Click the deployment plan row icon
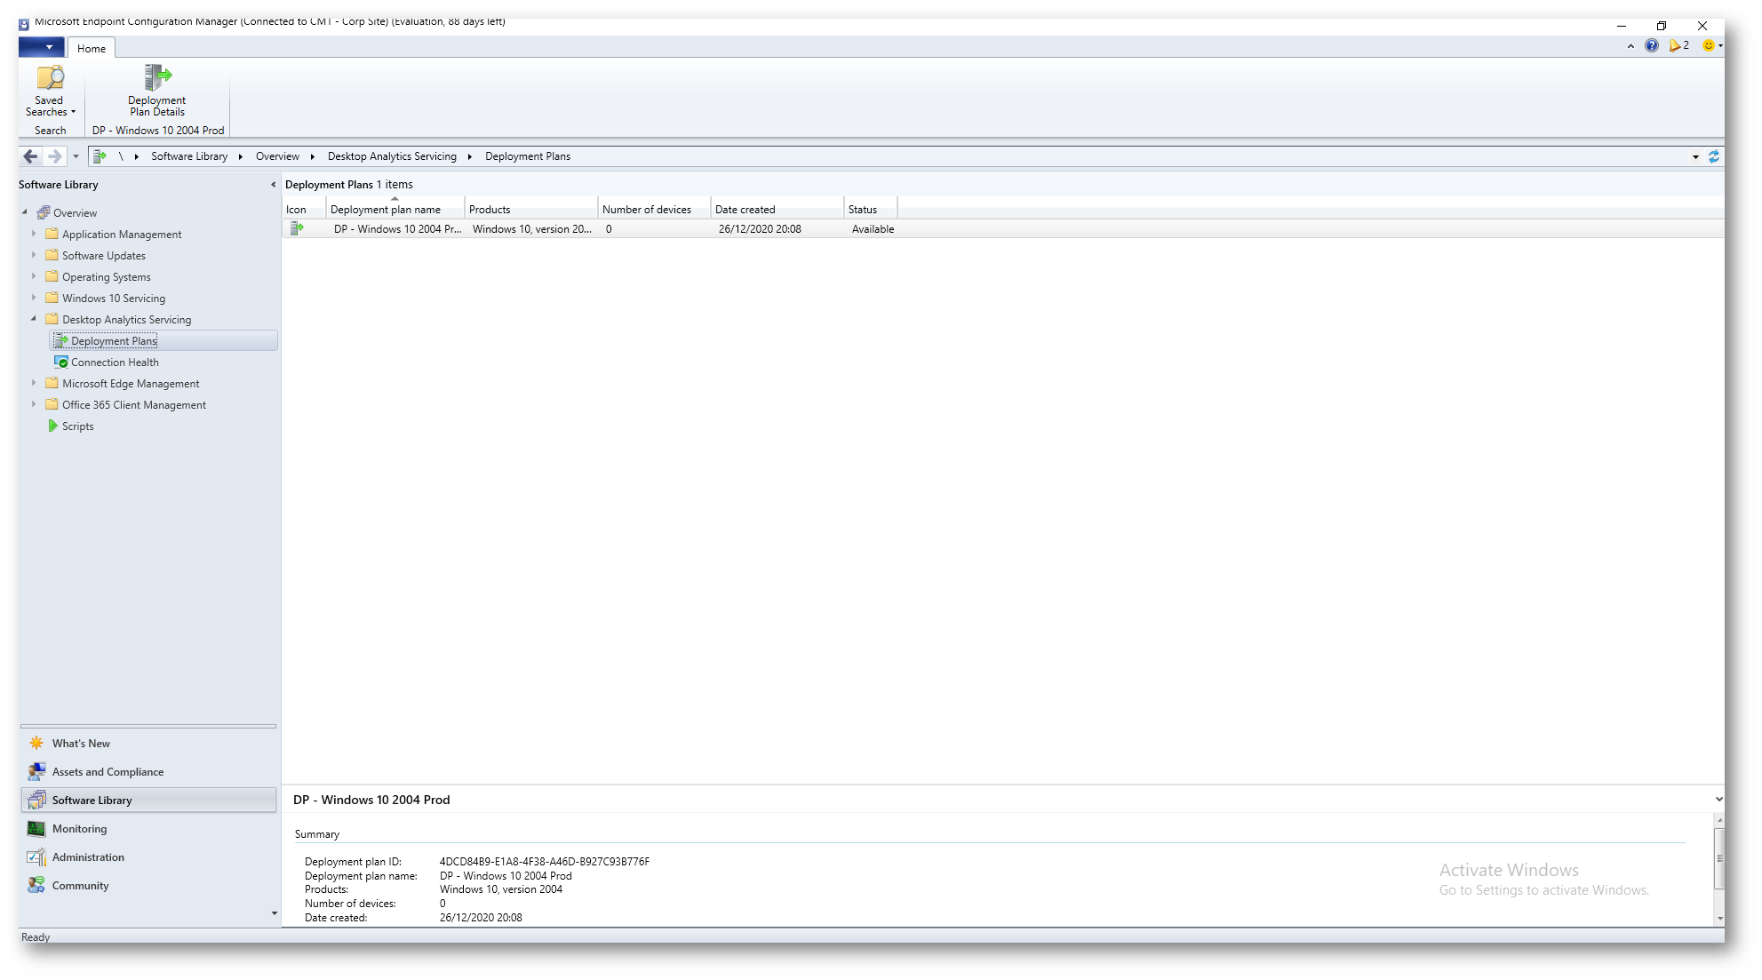Screen dimensions: 1762x980 point(298,229)
